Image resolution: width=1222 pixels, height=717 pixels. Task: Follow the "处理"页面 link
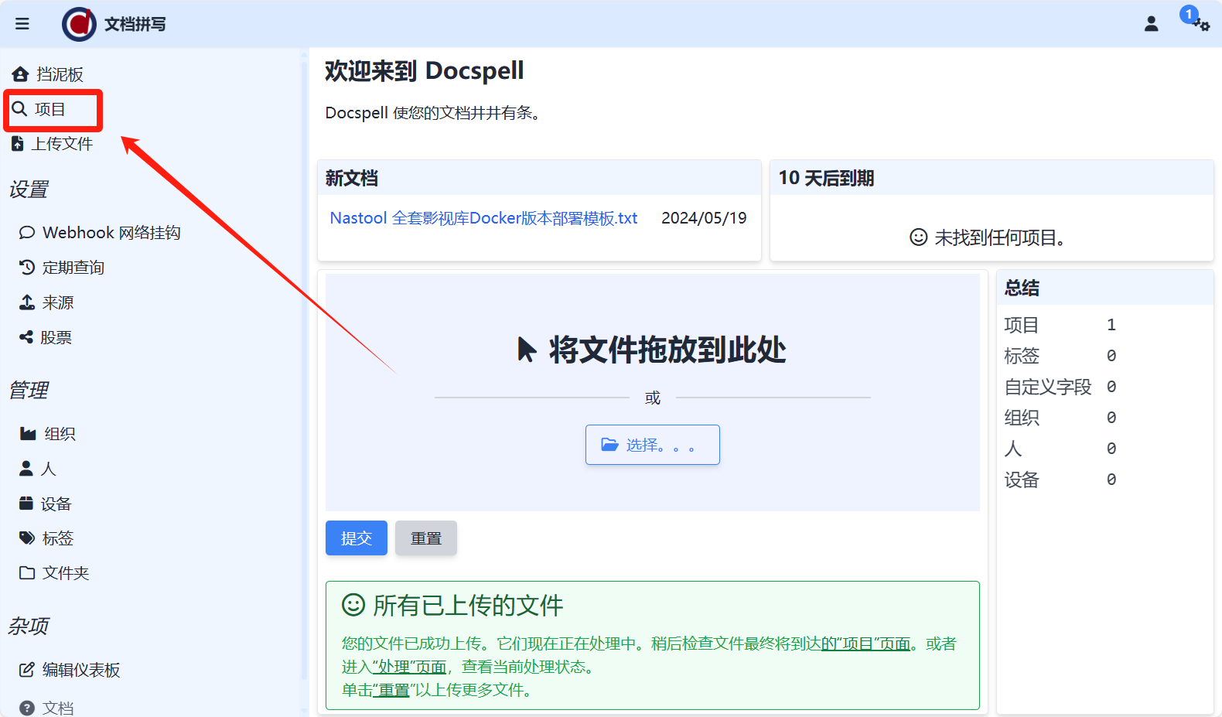point(409,667)
